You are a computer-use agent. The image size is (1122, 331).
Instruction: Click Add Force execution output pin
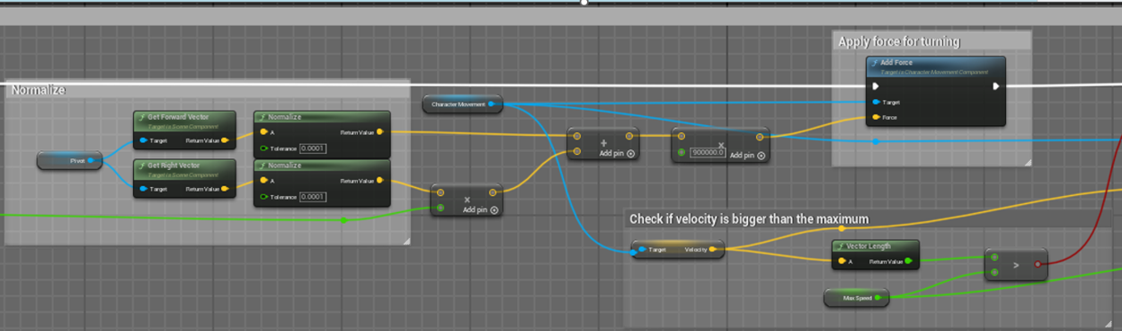click(x=995, y=86)
